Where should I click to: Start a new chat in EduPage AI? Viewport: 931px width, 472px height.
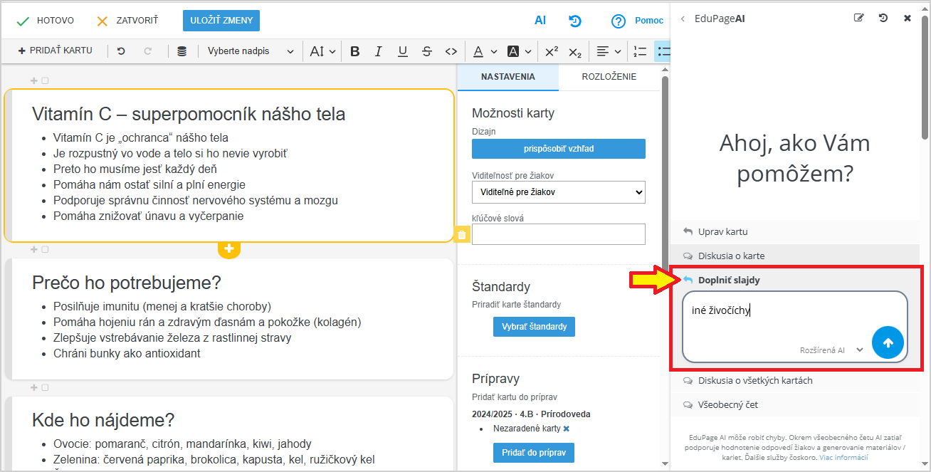coord(859,19)
